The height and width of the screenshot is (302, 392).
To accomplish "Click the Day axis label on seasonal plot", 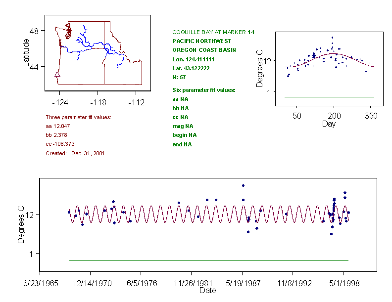I will (x=329, y=124).
